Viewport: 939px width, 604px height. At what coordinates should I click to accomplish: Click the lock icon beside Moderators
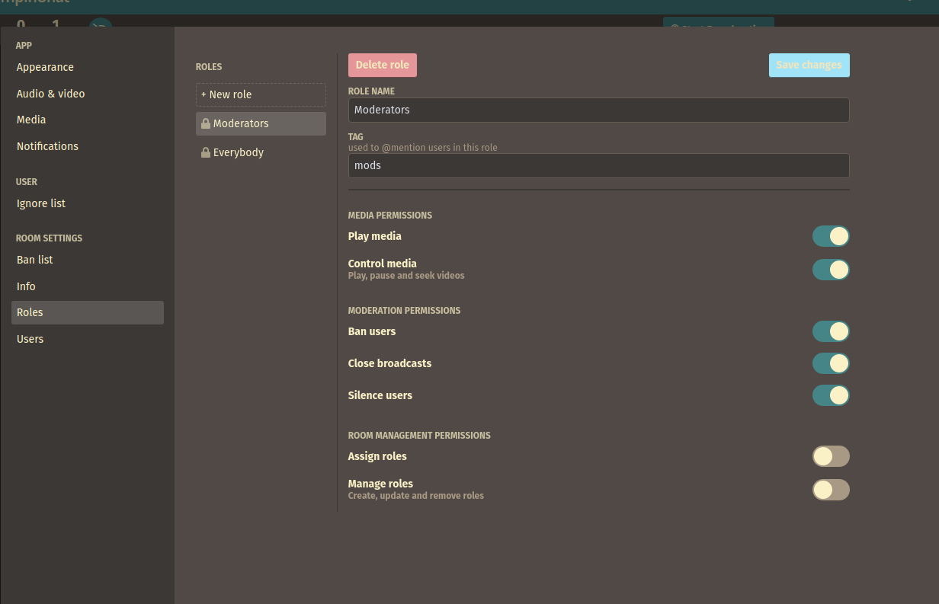coord(206,123)
